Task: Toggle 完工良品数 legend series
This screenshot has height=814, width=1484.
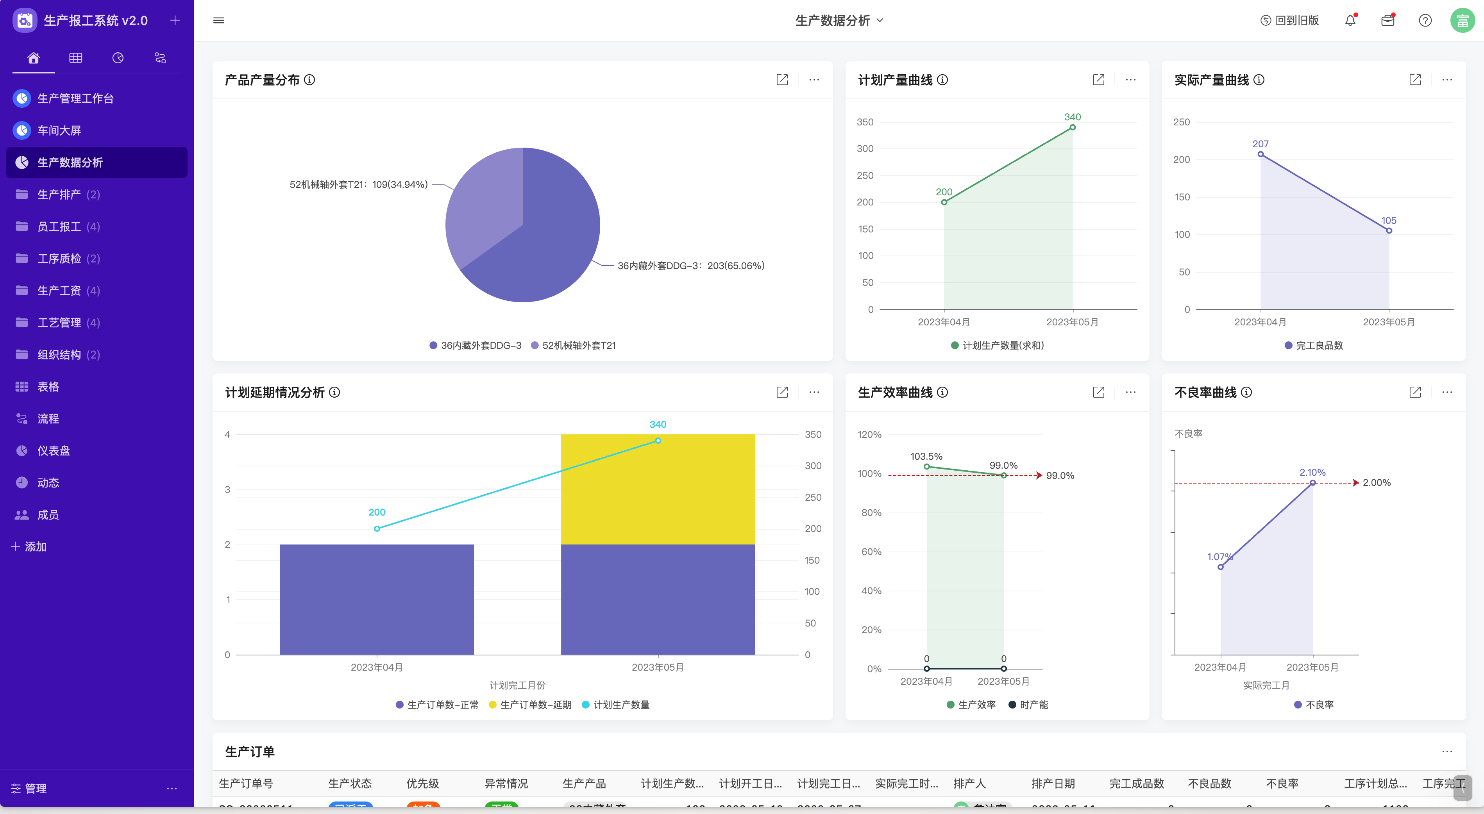Action: tap(1314, 346)
